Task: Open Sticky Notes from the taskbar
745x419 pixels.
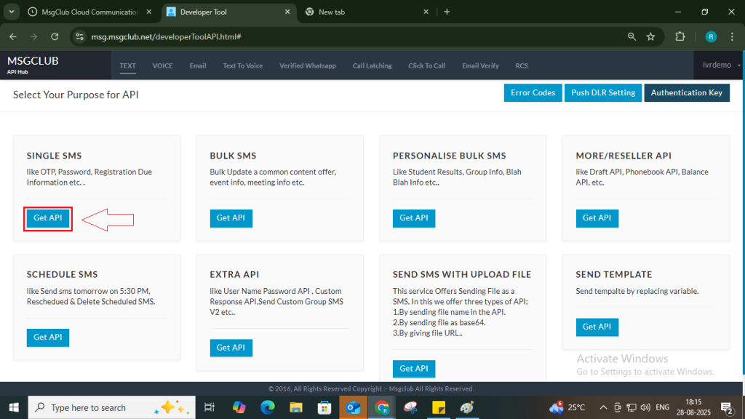Action: [439, 407]
